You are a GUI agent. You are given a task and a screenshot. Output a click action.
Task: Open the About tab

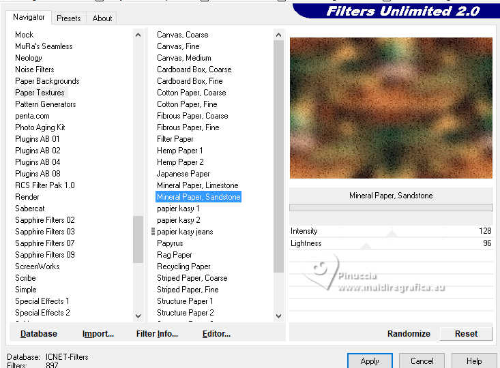tap(102, 18)
